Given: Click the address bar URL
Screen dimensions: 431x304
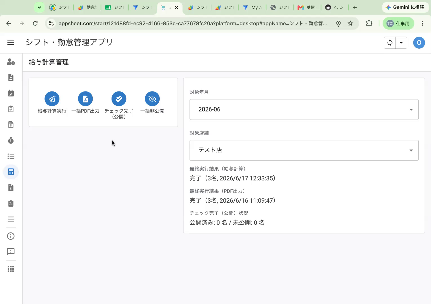Looking at the screenshot, I should [193, 23].
